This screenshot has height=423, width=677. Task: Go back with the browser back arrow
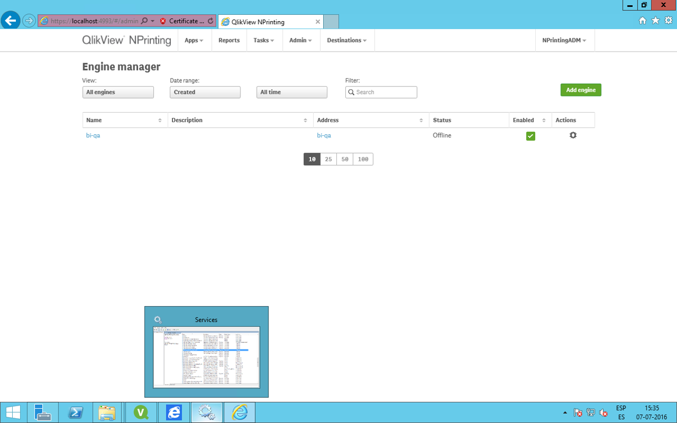coord(11,21)
